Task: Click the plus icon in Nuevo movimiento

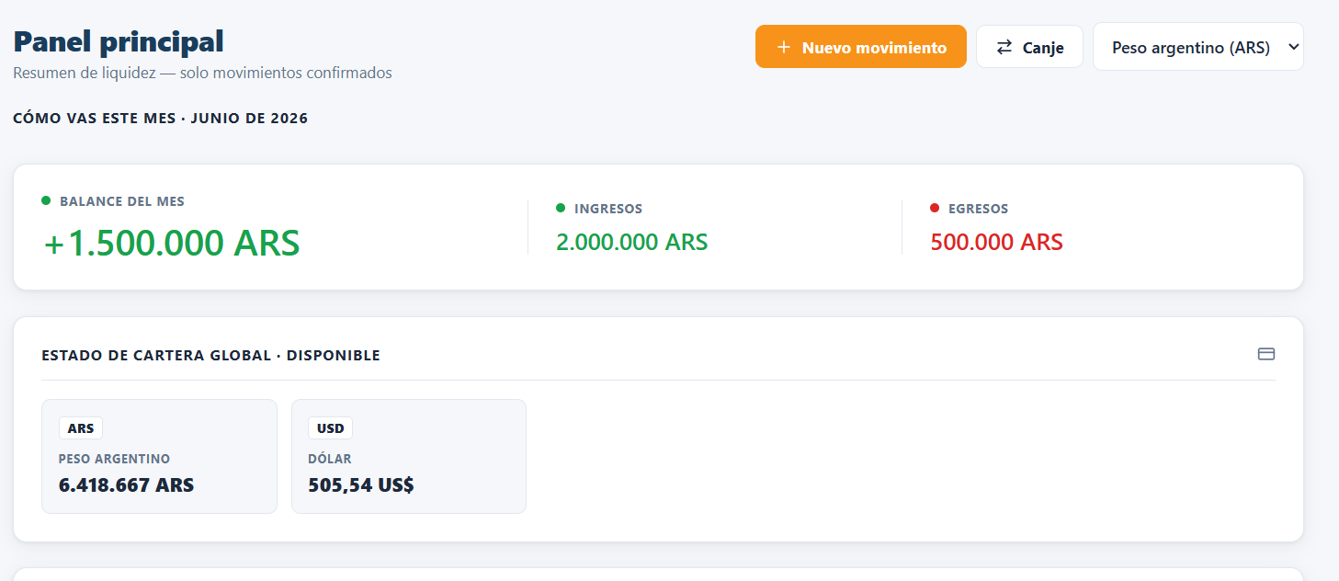Action: click(783, 47)
